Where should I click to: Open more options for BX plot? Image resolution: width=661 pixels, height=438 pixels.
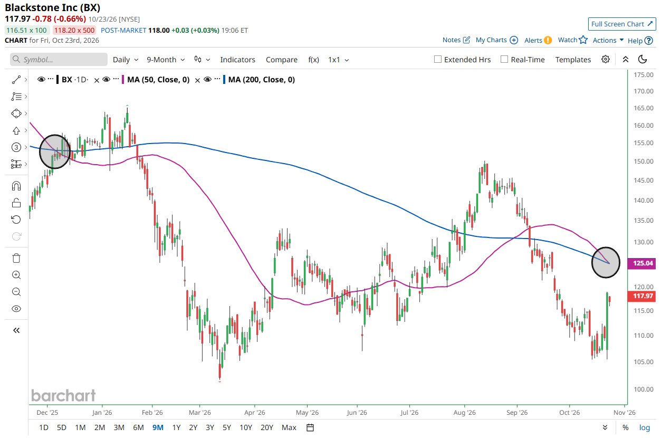point(51,79)
